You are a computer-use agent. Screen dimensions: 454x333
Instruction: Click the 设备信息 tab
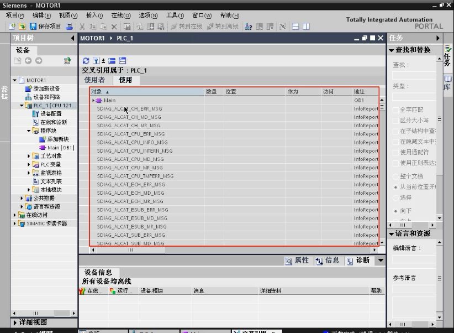[98, 272]
